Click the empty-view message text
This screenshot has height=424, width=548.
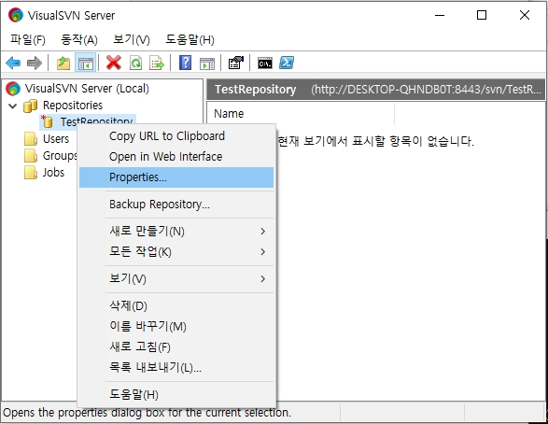click(375, 141)
